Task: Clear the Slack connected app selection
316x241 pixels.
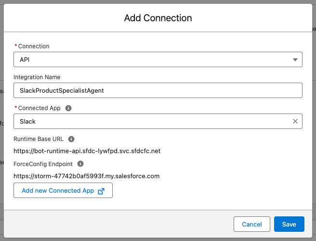Action: pos(295,121)
